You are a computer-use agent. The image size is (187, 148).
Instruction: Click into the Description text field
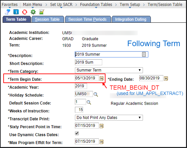(111, 54)
